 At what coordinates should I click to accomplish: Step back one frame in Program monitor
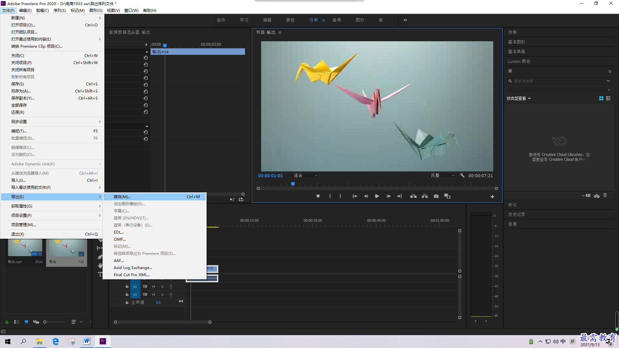366,196
